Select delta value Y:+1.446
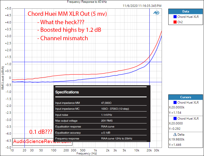This screenshot has height=156, width=204. pos(175,145)
